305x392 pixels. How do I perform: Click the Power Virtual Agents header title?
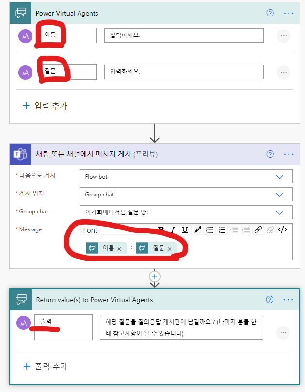point(67,13)
